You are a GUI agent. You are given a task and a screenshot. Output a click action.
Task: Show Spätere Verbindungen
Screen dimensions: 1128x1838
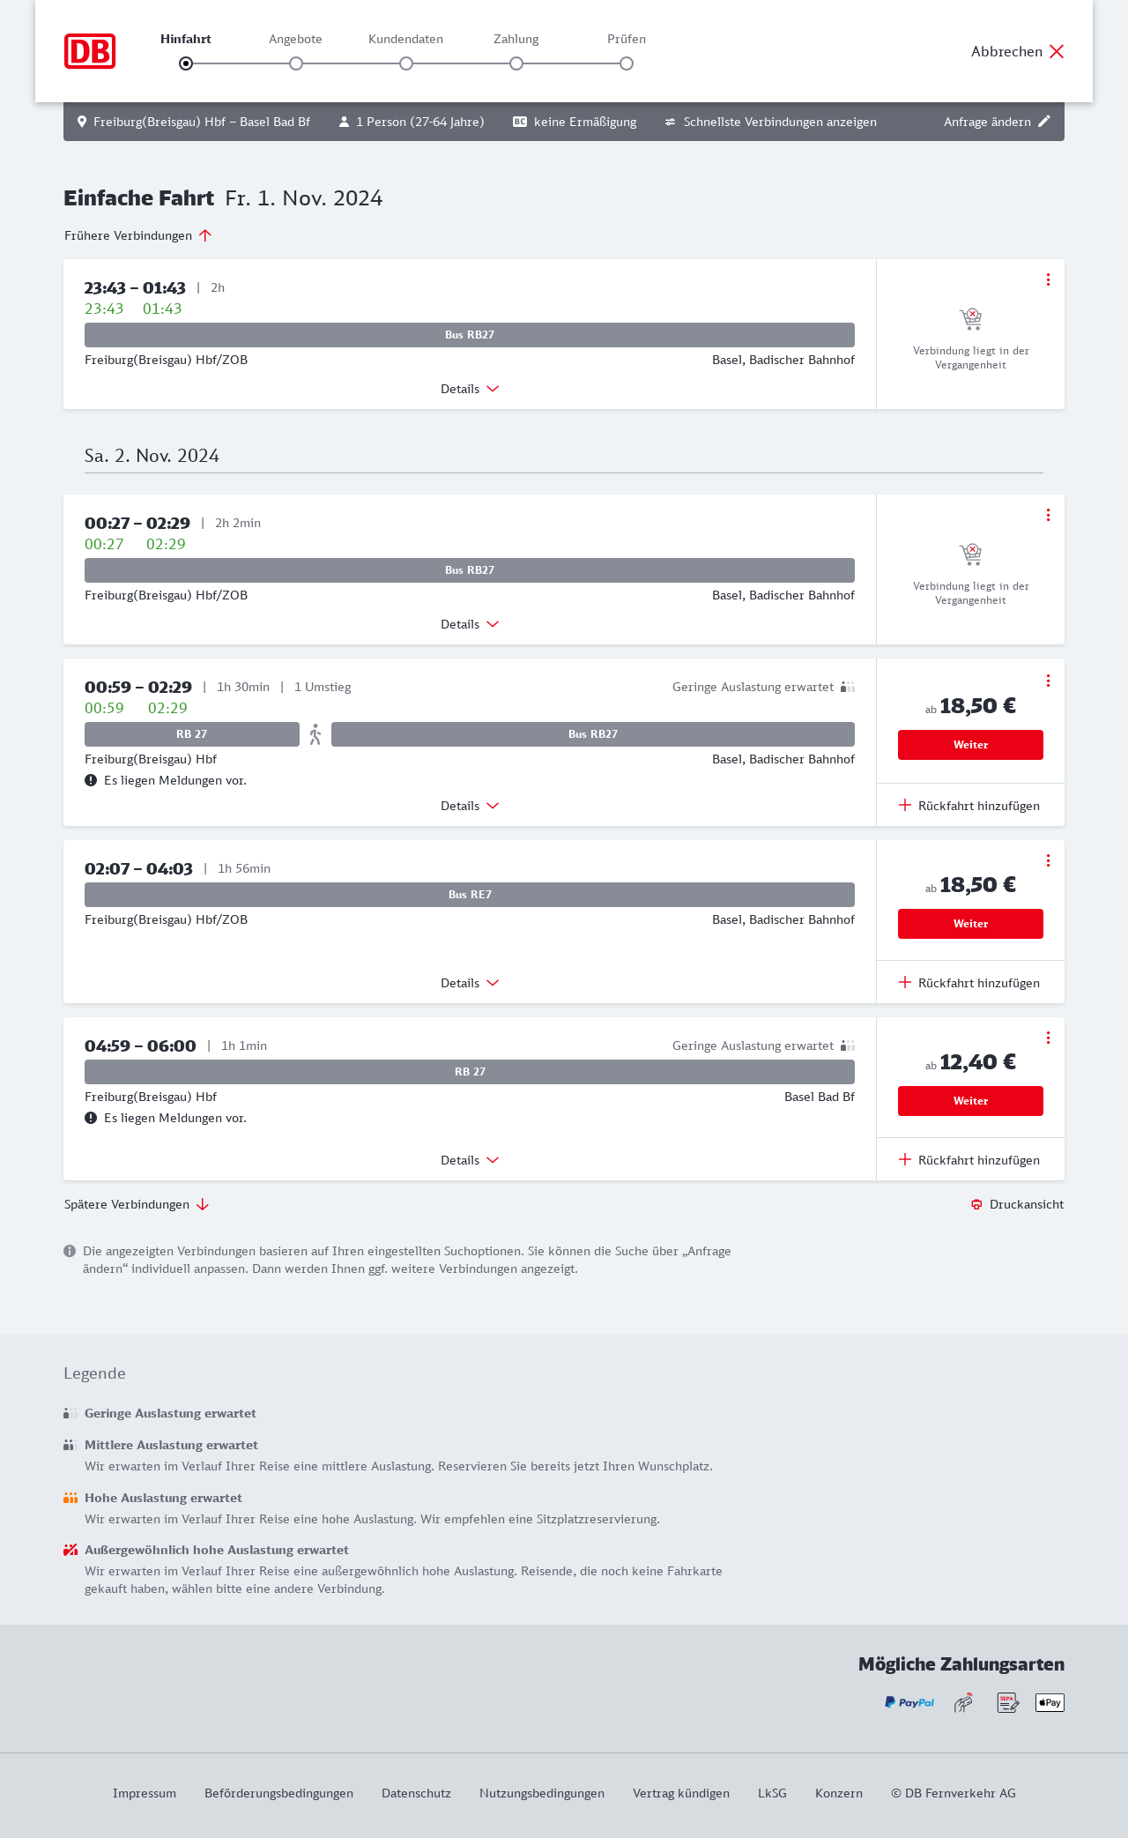pyautogui.click(x=137, y=1204)
